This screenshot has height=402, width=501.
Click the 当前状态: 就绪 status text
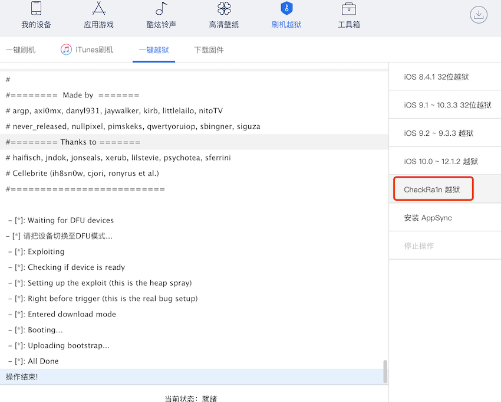pyautogui.click(x=191, y=398)
